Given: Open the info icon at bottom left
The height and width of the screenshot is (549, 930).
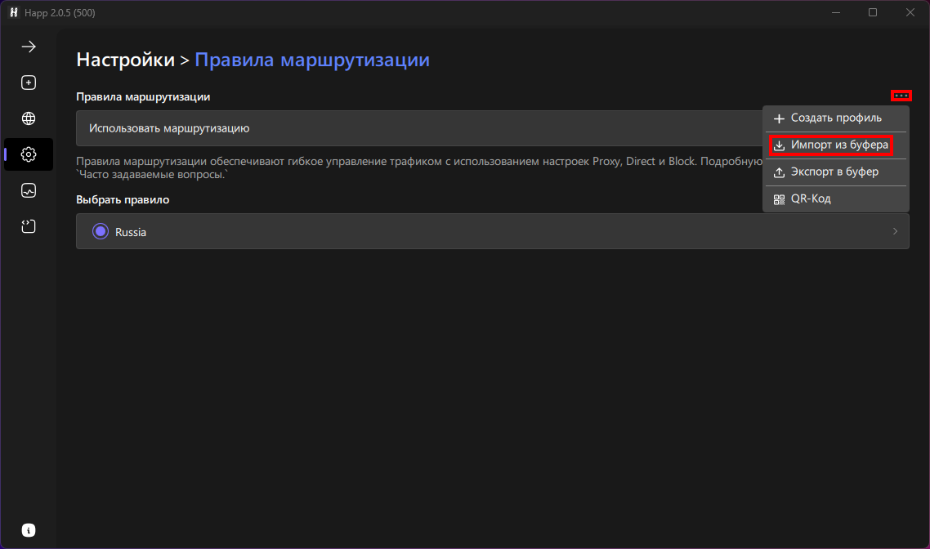Looking at the screenshot, I should click(28, 530).
